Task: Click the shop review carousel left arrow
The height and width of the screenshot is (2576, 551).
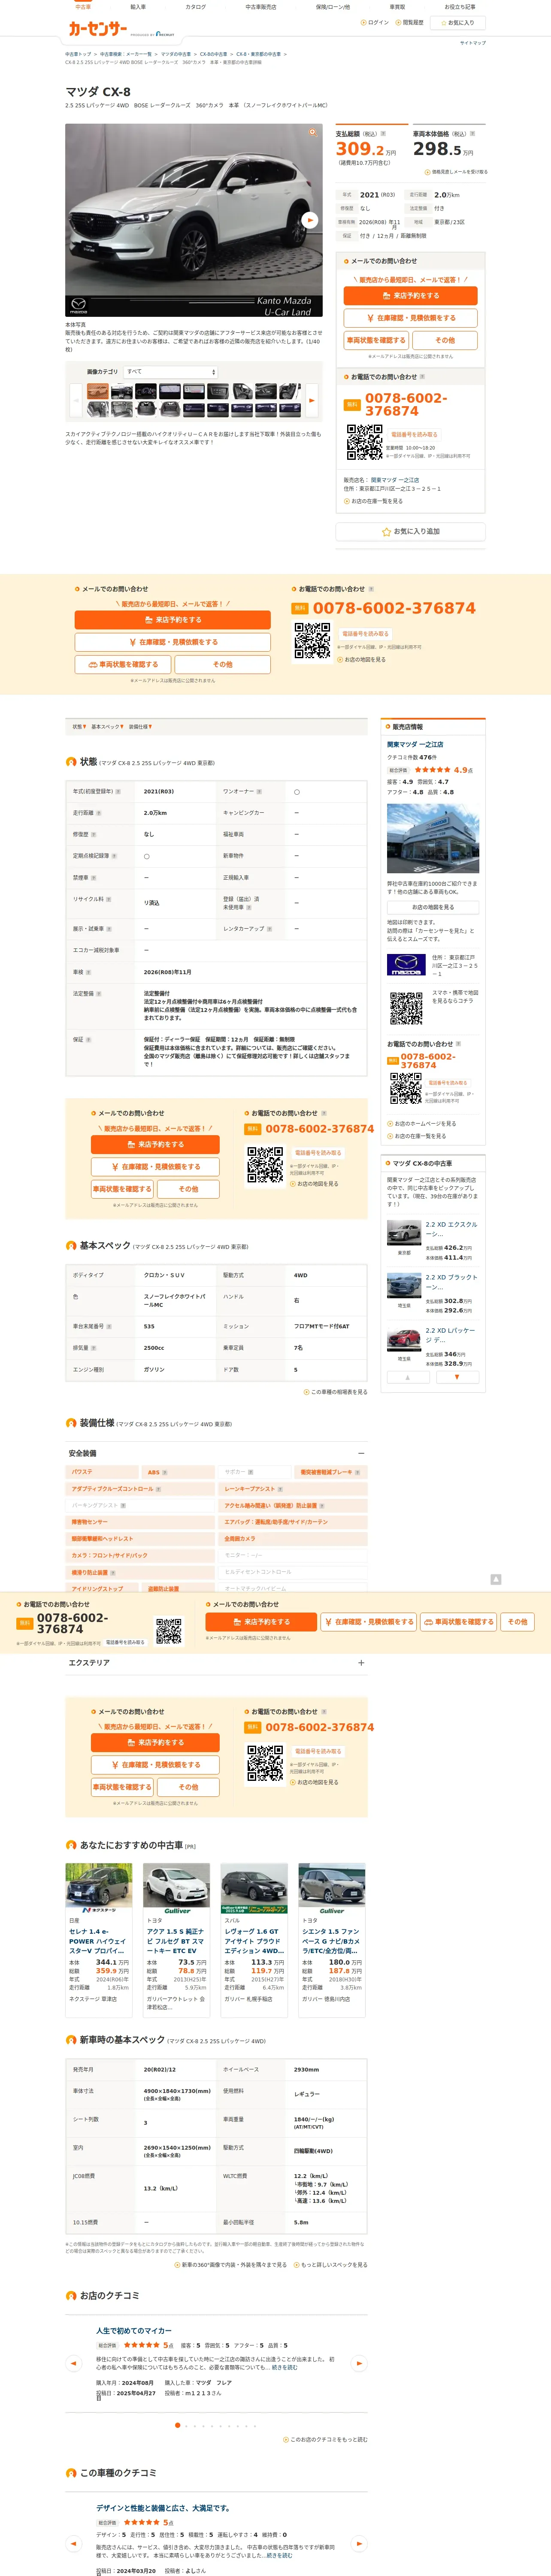Action: pyautogui.click(x=73, y=2363)
